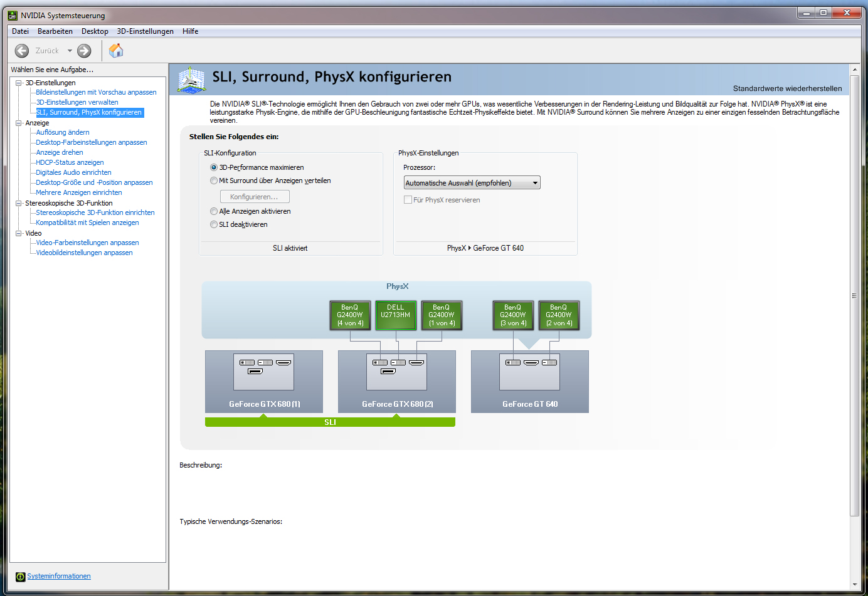Click the Stereoskopische 3D-Funktion tree label
Viewport: 868px width, 596px height.
click(x=69, y=203)
